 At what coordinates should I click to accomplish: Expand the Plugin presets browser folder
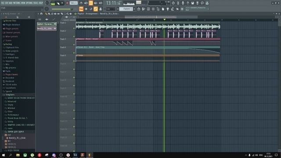pyautogui.click(x=12, y=29)
